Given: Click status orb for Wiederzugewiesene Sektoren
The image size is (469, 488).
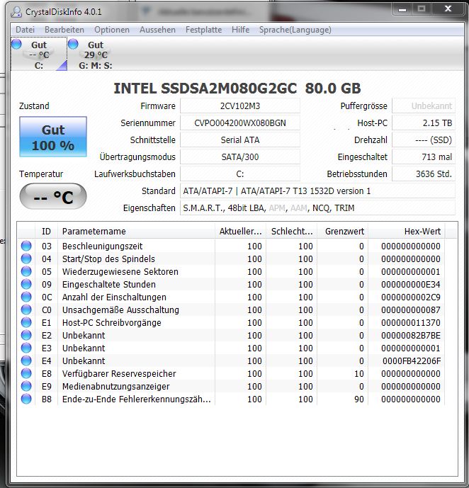Looking at the screenshot, I should [26, 271].
